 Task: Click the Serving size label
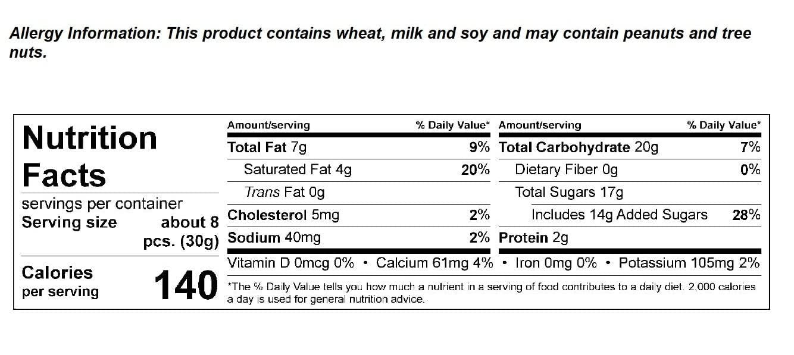[69, 223]
